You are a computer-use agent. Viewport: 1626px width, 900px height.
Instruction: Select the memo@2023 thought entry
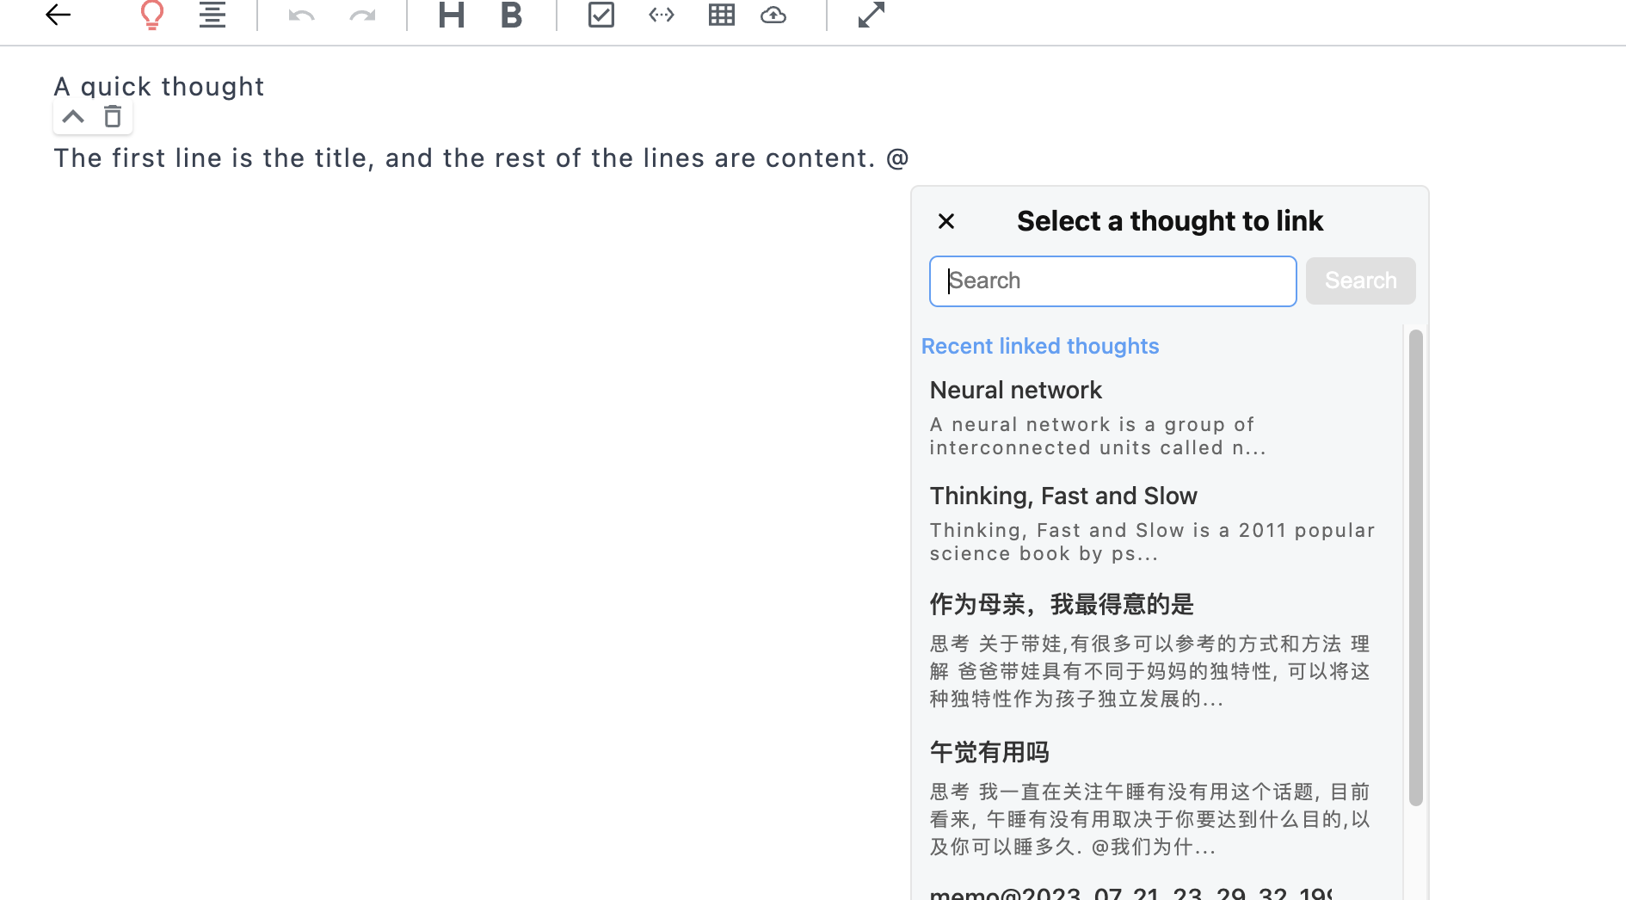[1130, 892]
